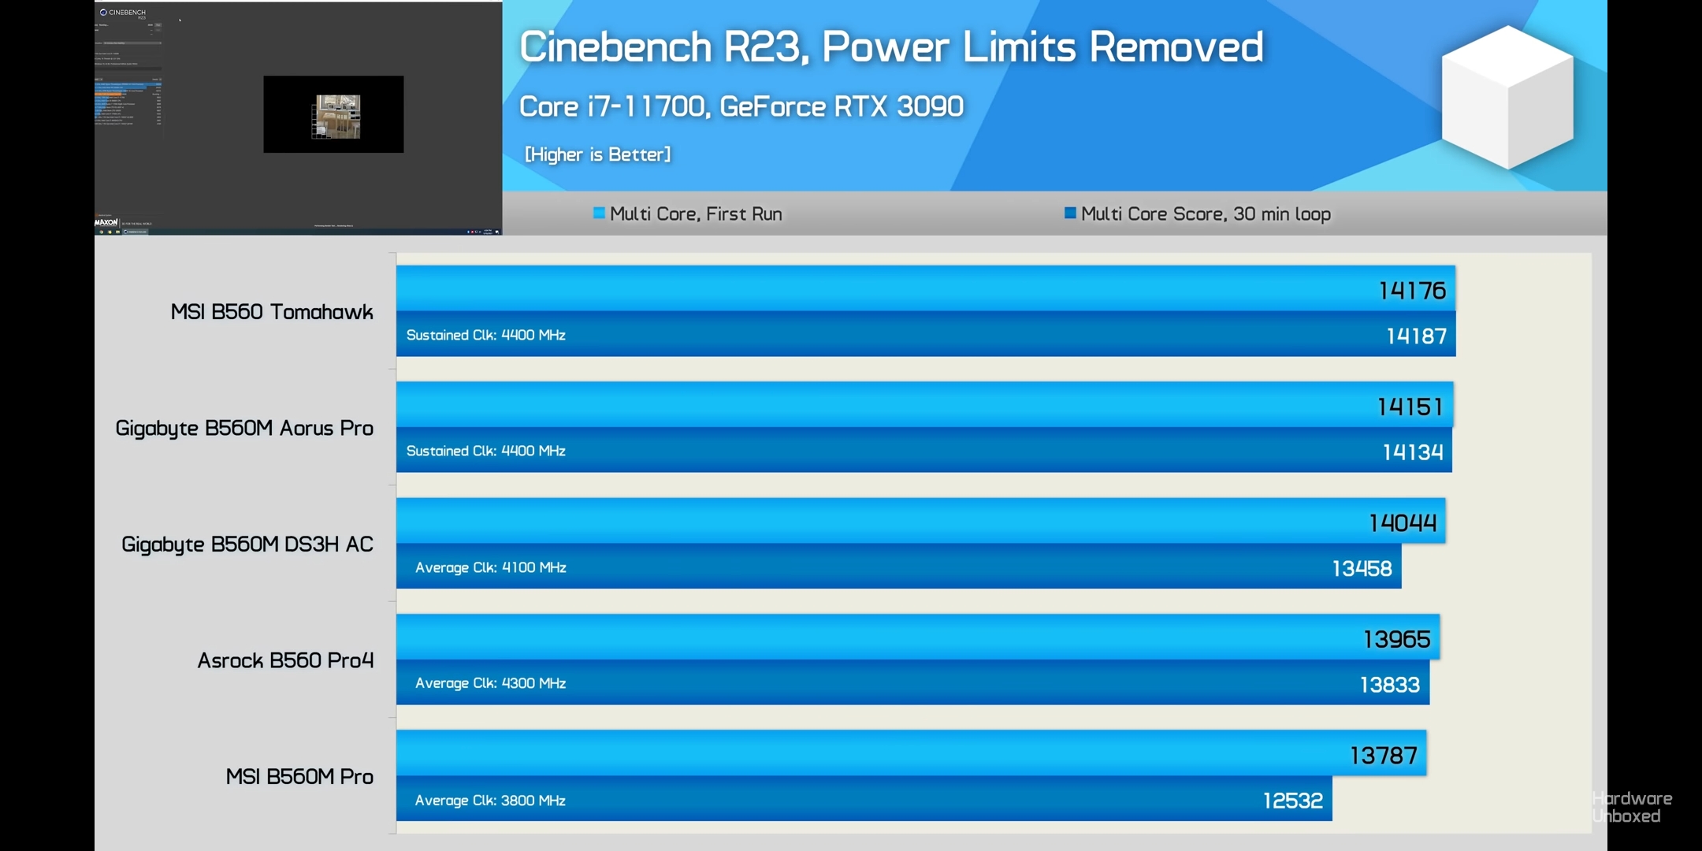The image size is (1702, 851).
Task: Click the Maxon logo in the Cinebench window
Action: coord(106,223)
